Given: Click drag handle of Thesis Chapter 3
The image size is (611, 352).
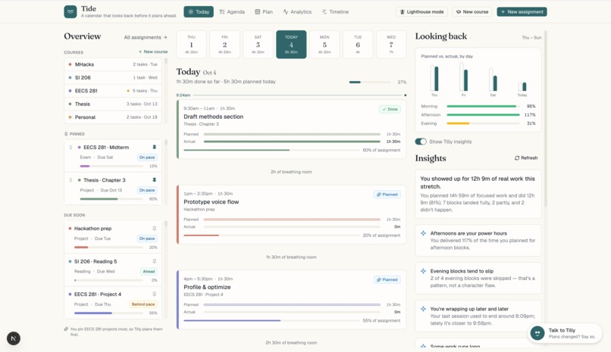Looking at the screenshot, I should coord(70,180).
